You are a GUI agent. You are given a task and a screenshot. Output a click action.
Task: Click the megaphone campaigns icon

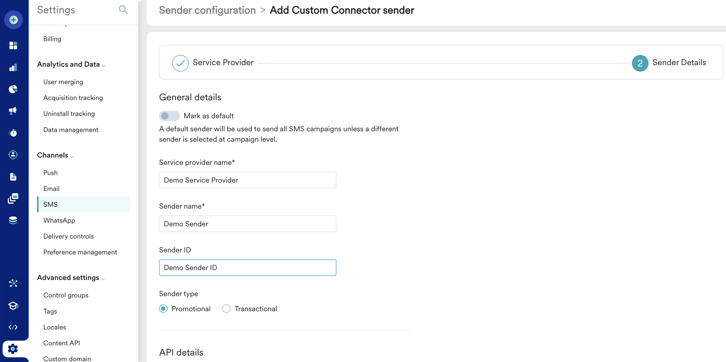(x=13, y=111)
